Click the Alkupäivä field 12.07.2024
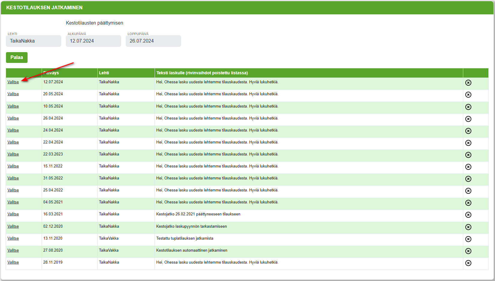495x281 pixels. [93, 41]
